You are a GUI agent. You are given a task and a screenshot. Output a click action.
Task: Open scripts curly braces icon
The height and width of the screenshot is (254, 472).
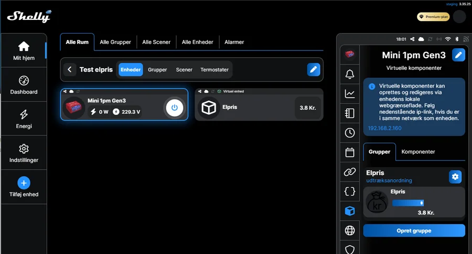349,192
